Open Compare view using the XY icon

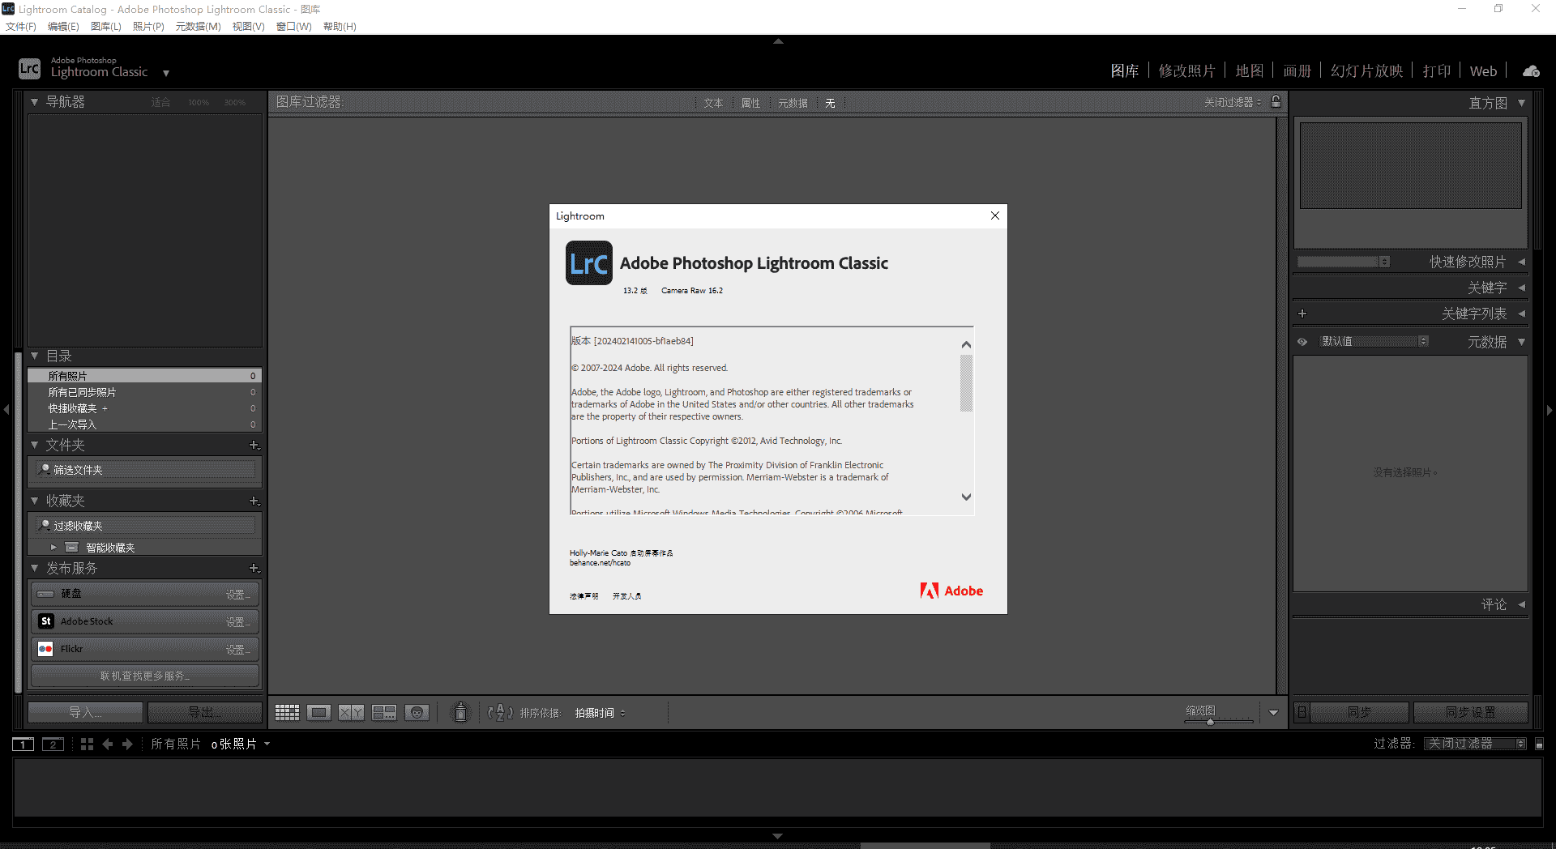(351, 712)
